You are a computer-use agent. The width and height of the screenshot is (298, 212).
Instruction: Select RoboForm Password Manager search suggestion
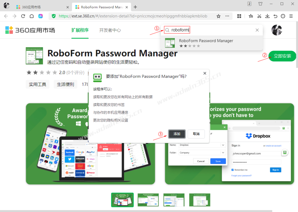[212, 43]
